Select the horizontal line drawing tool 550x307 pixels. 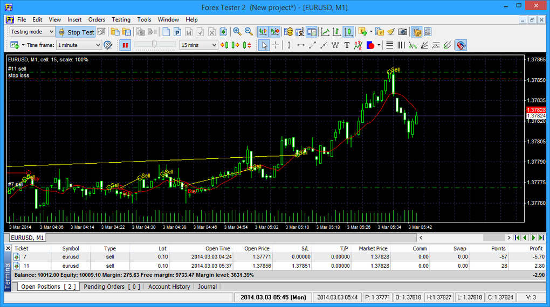coord(300,45)
